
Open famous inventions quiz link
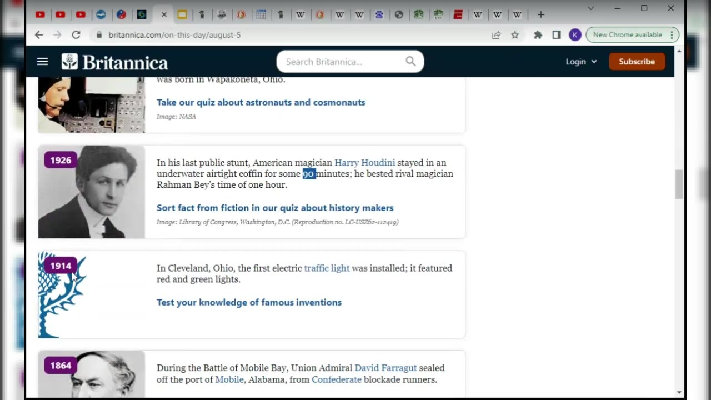[249, 302]
